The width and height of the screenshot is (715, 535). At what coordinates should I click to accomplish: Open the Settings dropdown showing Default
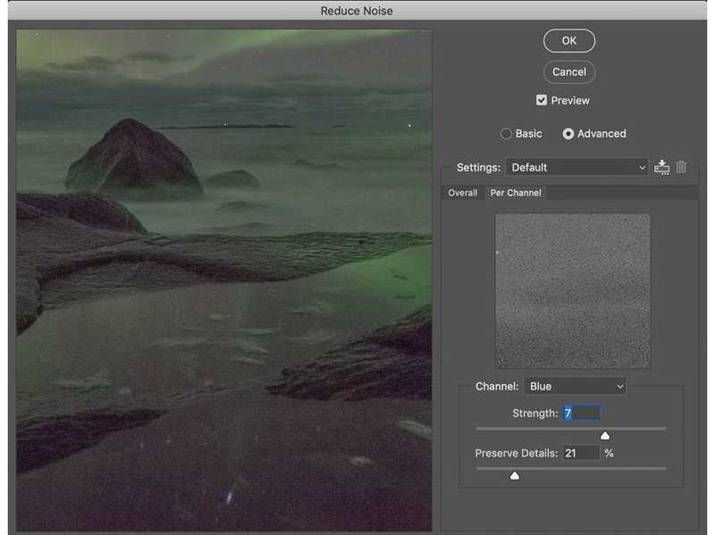tap(577, 167)
